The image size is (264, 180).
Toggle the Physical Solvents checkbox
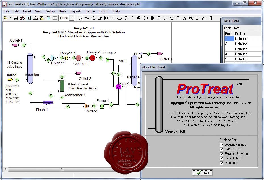click(x=221, y=154)
